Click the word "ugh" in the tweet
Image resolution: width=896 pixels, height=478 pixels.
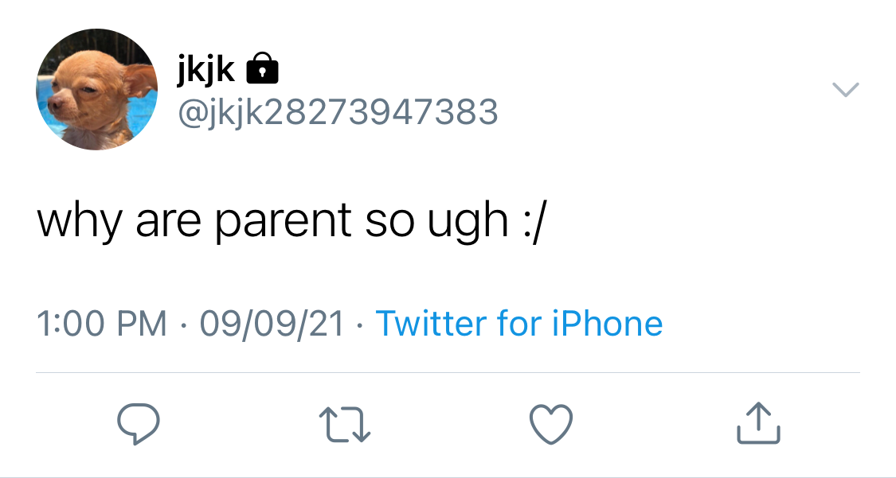click(468, 223)
